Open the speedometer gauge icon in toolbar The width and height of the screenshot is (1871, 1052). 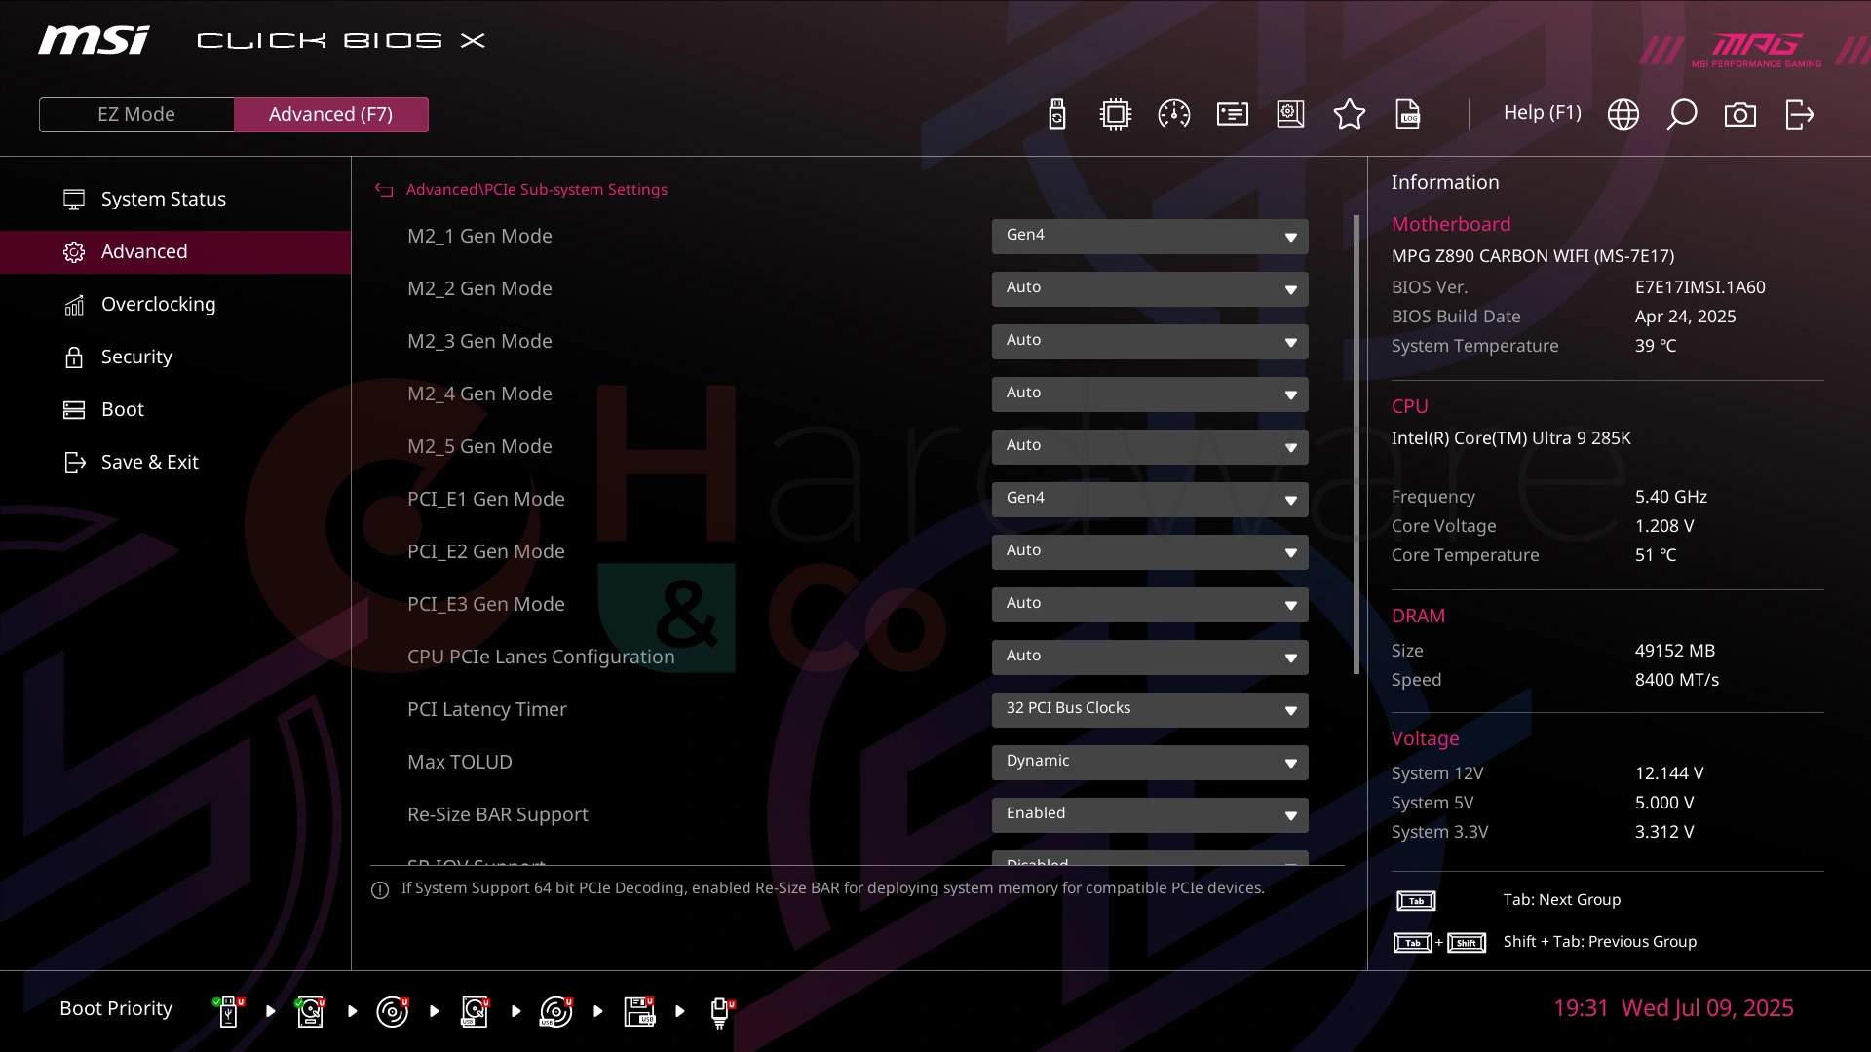(1173, 114)
